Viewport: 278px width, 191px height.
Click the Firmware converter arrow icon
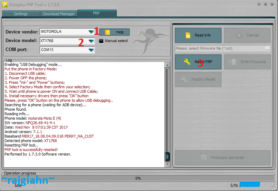204,158
